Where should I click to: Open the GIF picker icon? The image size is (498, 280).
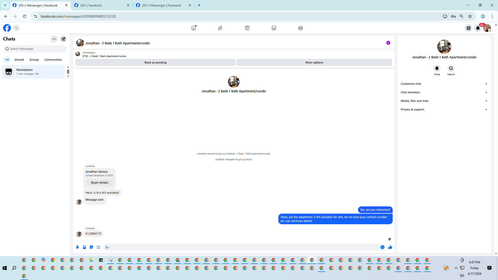tap(98, 247)
